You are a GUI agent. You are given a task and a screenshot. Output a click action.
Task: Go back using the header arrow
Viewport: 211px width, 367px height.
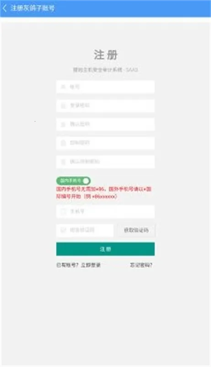coord(5,8)
